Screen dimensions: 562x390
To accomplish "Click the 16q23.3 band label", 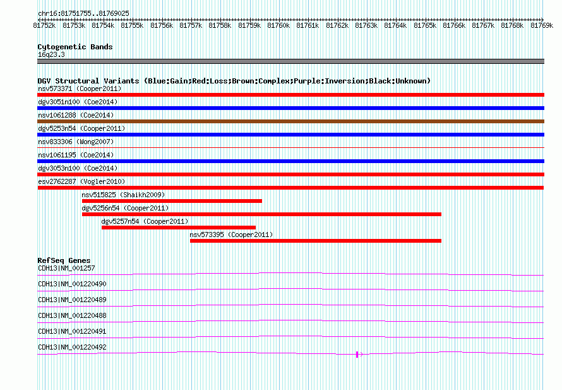I will point(51,54).
